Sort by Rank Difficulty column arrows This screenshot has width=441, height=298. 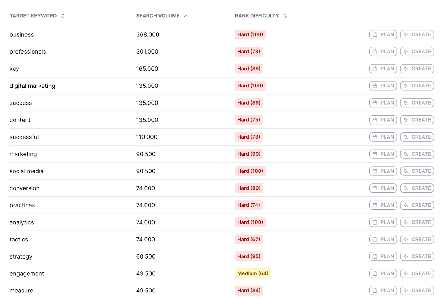coord(285,16)
